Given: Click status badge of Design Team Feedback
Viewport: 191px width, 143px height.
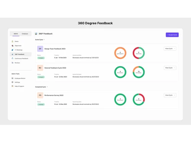Looking at the screenshot, I should 41,58.
